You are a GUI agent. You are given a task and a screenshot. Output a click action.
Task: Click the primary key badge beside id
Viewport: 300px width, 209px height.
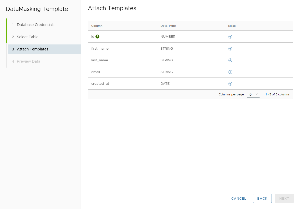click(x=98, y=37)
